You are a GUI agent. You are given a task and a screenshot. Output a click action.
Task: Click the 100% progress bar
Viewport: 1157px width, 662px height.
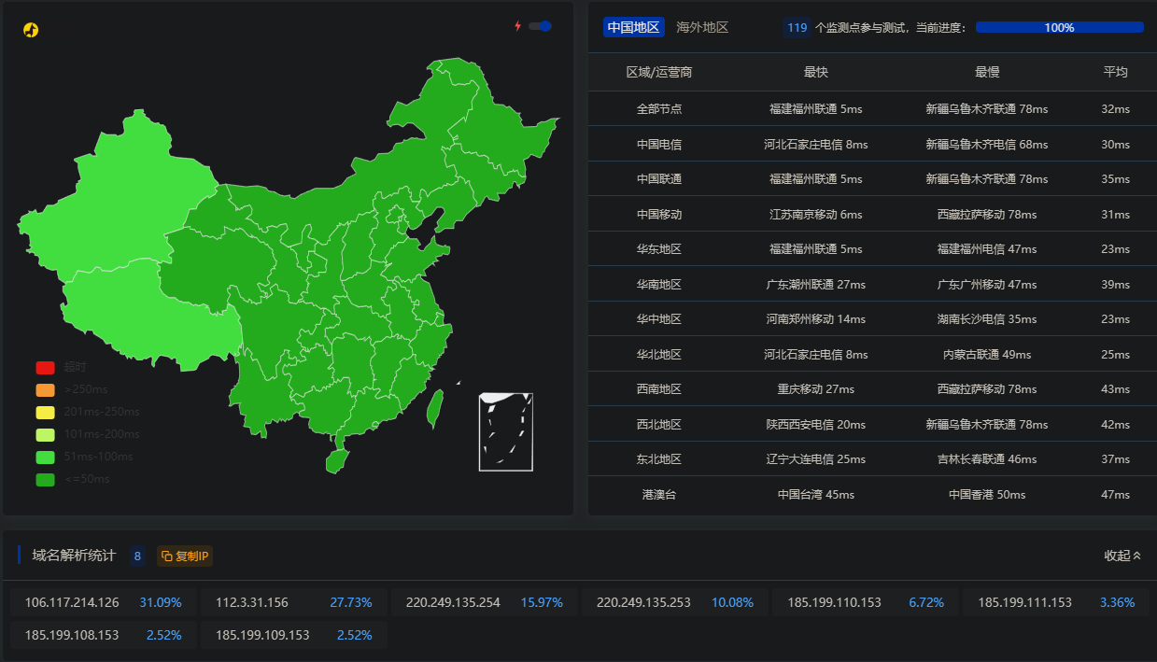(x=1060, y=27)
